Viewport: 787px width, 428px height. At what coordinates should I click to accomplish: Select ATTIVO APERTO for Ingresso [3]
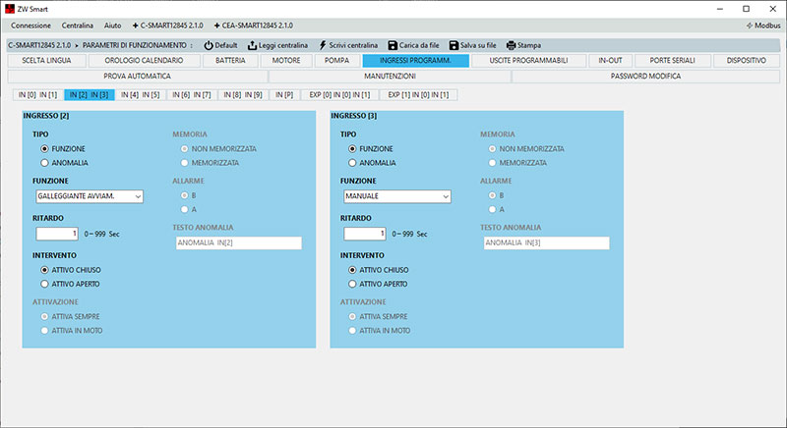352,283
